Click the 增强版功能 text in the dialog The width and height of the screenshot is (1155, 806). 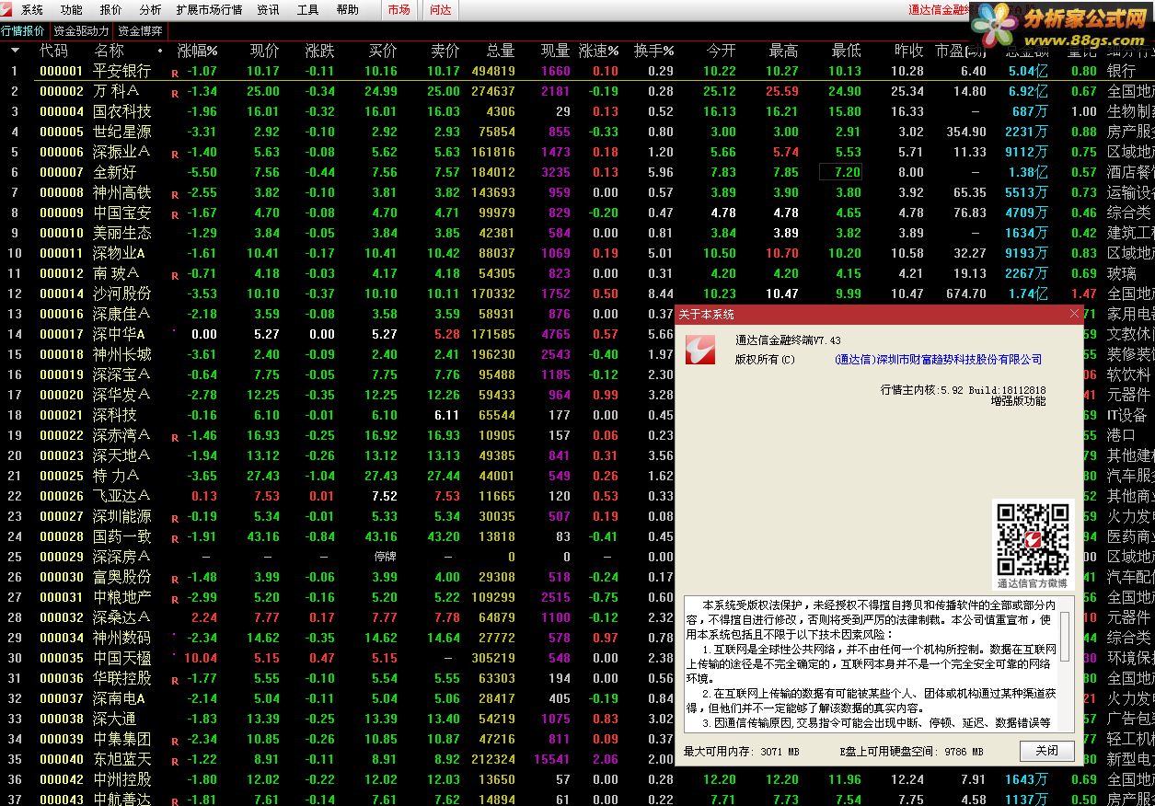1018,401
